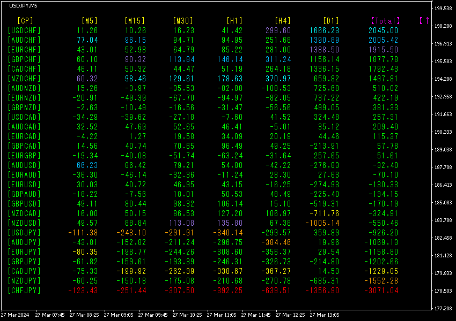Image resolution: width=456 pixels, height=321 pixels.
Task: Click the 189.038 price scale label
Action: [x=443, y=150]
